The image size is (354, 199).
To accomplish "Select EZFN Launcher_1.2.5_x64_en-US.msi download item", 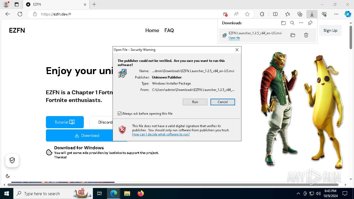I will pos(267,35).
